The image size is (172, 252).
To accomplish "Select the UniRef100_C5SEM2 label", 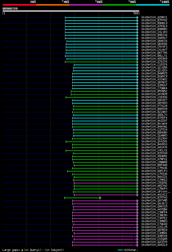I will click(x=154, y=183).
